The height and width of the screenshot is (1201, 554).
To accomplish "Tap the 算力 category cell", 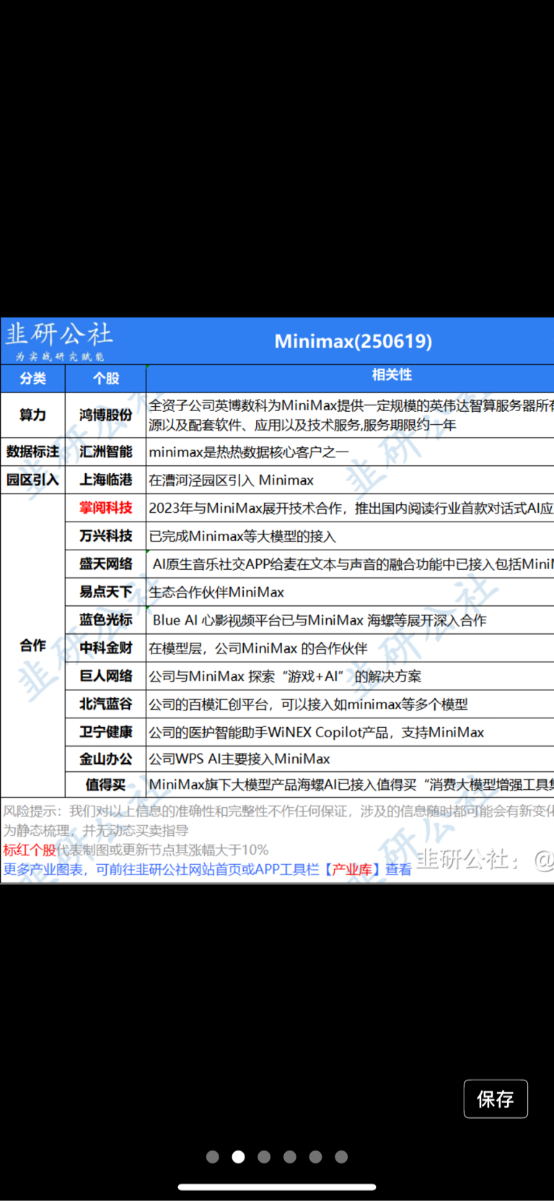I will 33,415.
